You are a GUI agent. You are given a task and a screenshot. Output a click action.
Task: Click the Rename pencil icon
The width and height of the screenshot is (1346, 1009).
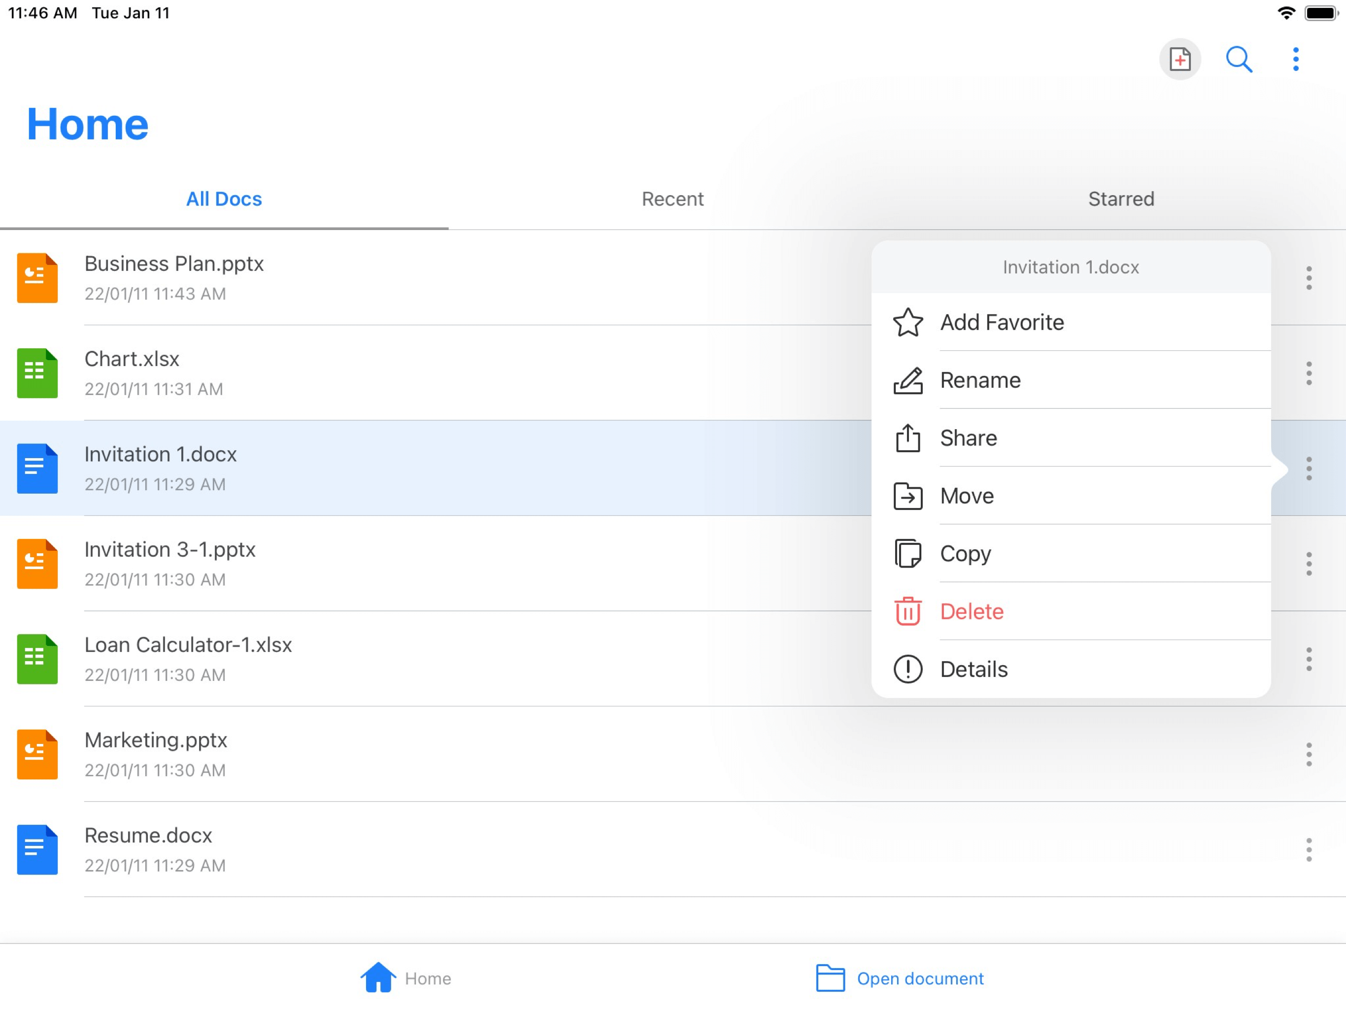pos(908,380)
